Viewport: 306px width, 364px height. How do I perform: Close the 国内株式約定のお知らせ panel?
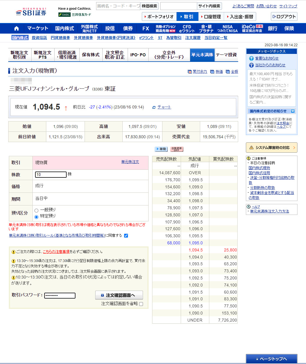pos(293,111)
